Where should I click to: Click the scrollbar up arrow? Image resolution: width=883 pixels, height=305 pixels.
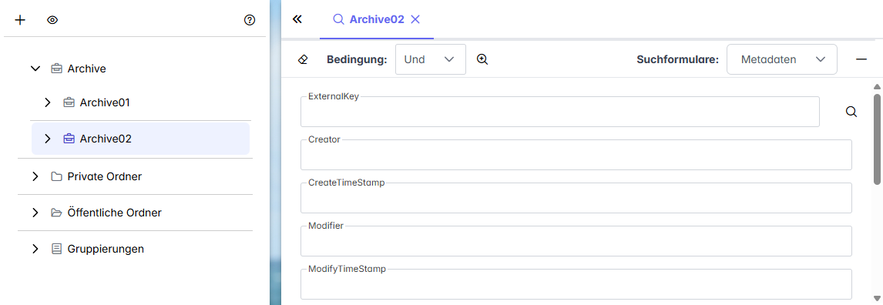pyautogui.click(x=876, y=87)
